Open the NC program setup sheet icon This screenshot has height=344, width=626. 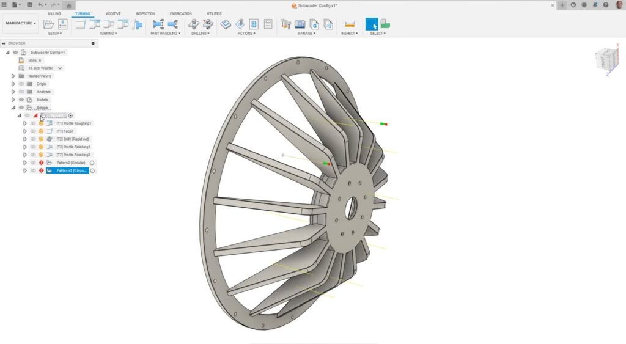pos(63,24)
